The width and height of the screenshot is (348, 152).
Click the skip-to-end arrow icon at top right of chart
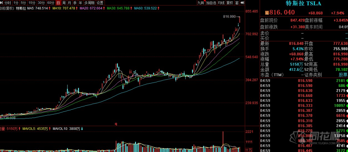click(242, 3)
